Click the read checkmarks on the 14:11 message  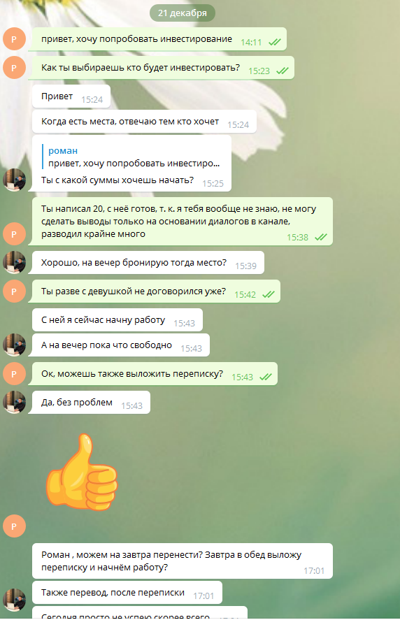(x=275, y=42)
